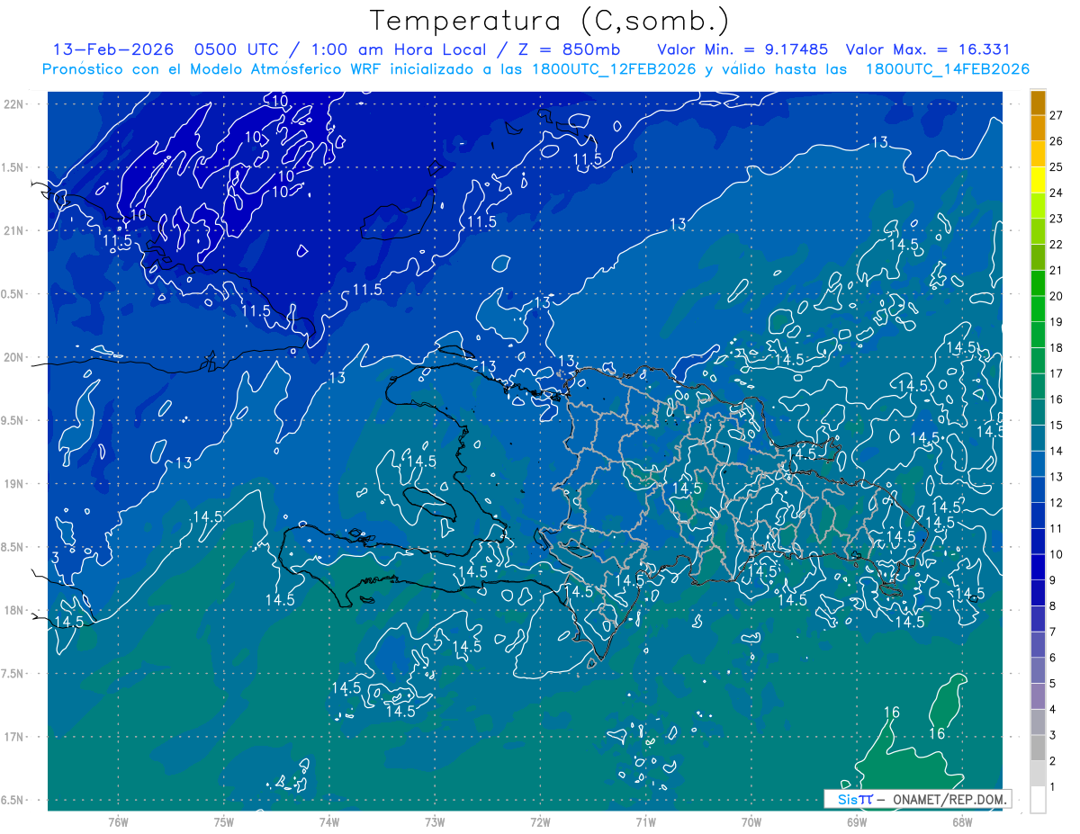Select 'Valor Min. = 9.17485' text
Image resolution: width=1080 pixels, height=834 pixels.
click(x=742, y=49)
